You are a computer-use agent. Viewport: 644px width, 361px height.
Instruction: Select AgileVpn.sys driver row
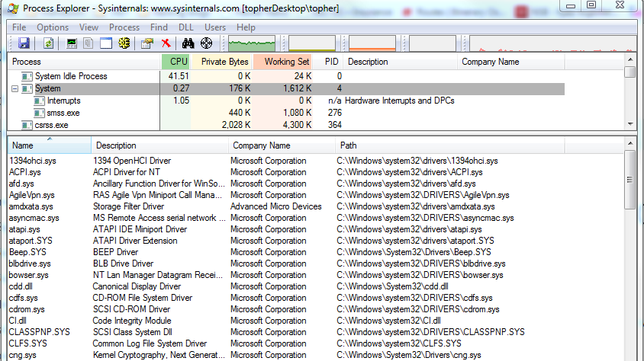coord(286,195)
